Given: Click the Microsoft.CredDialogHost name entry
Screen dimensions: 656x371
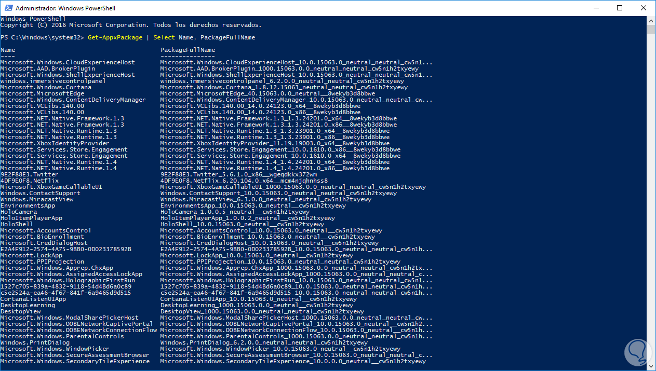Looking at the screenshot, I should pos(44,243).
